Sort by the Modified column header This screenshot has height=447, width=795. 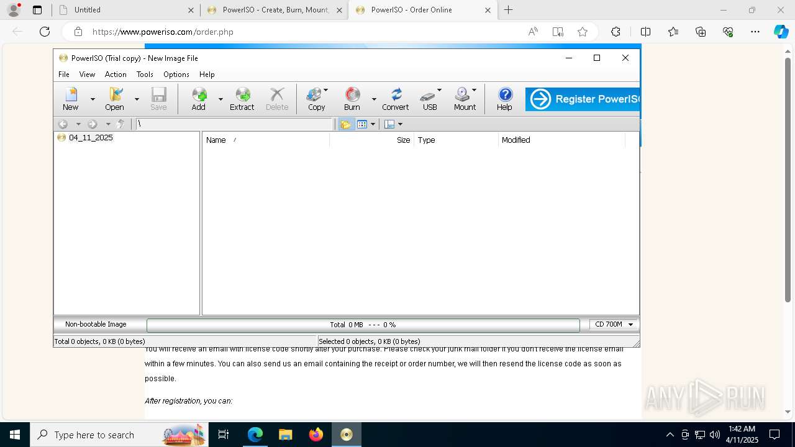[561, 140]
